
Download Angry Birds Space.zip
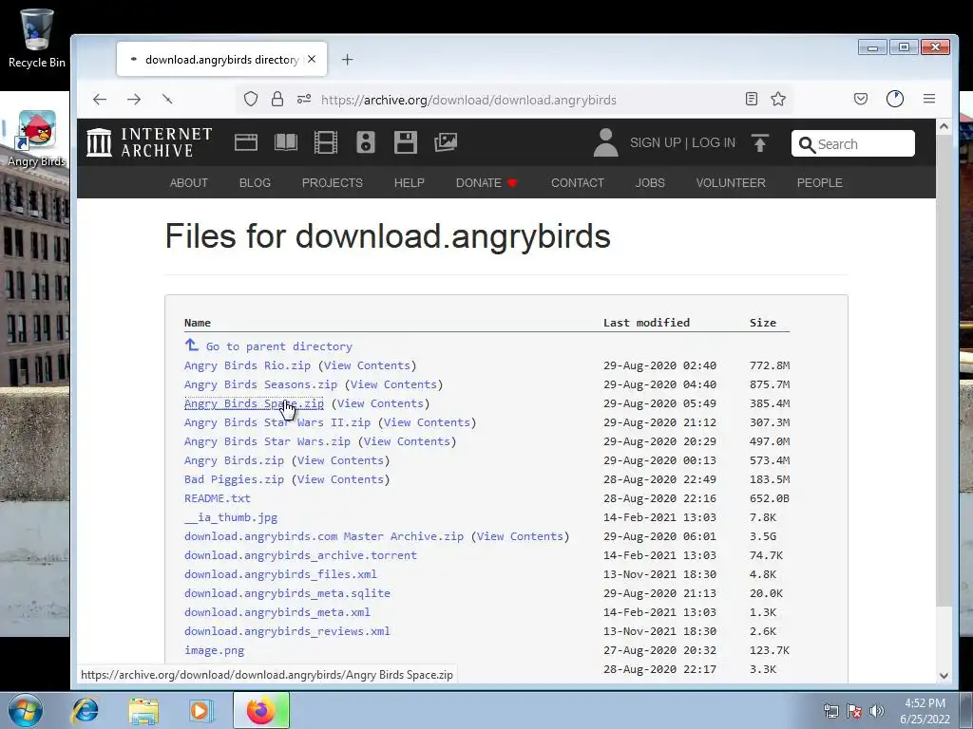[x=254, y=403]
